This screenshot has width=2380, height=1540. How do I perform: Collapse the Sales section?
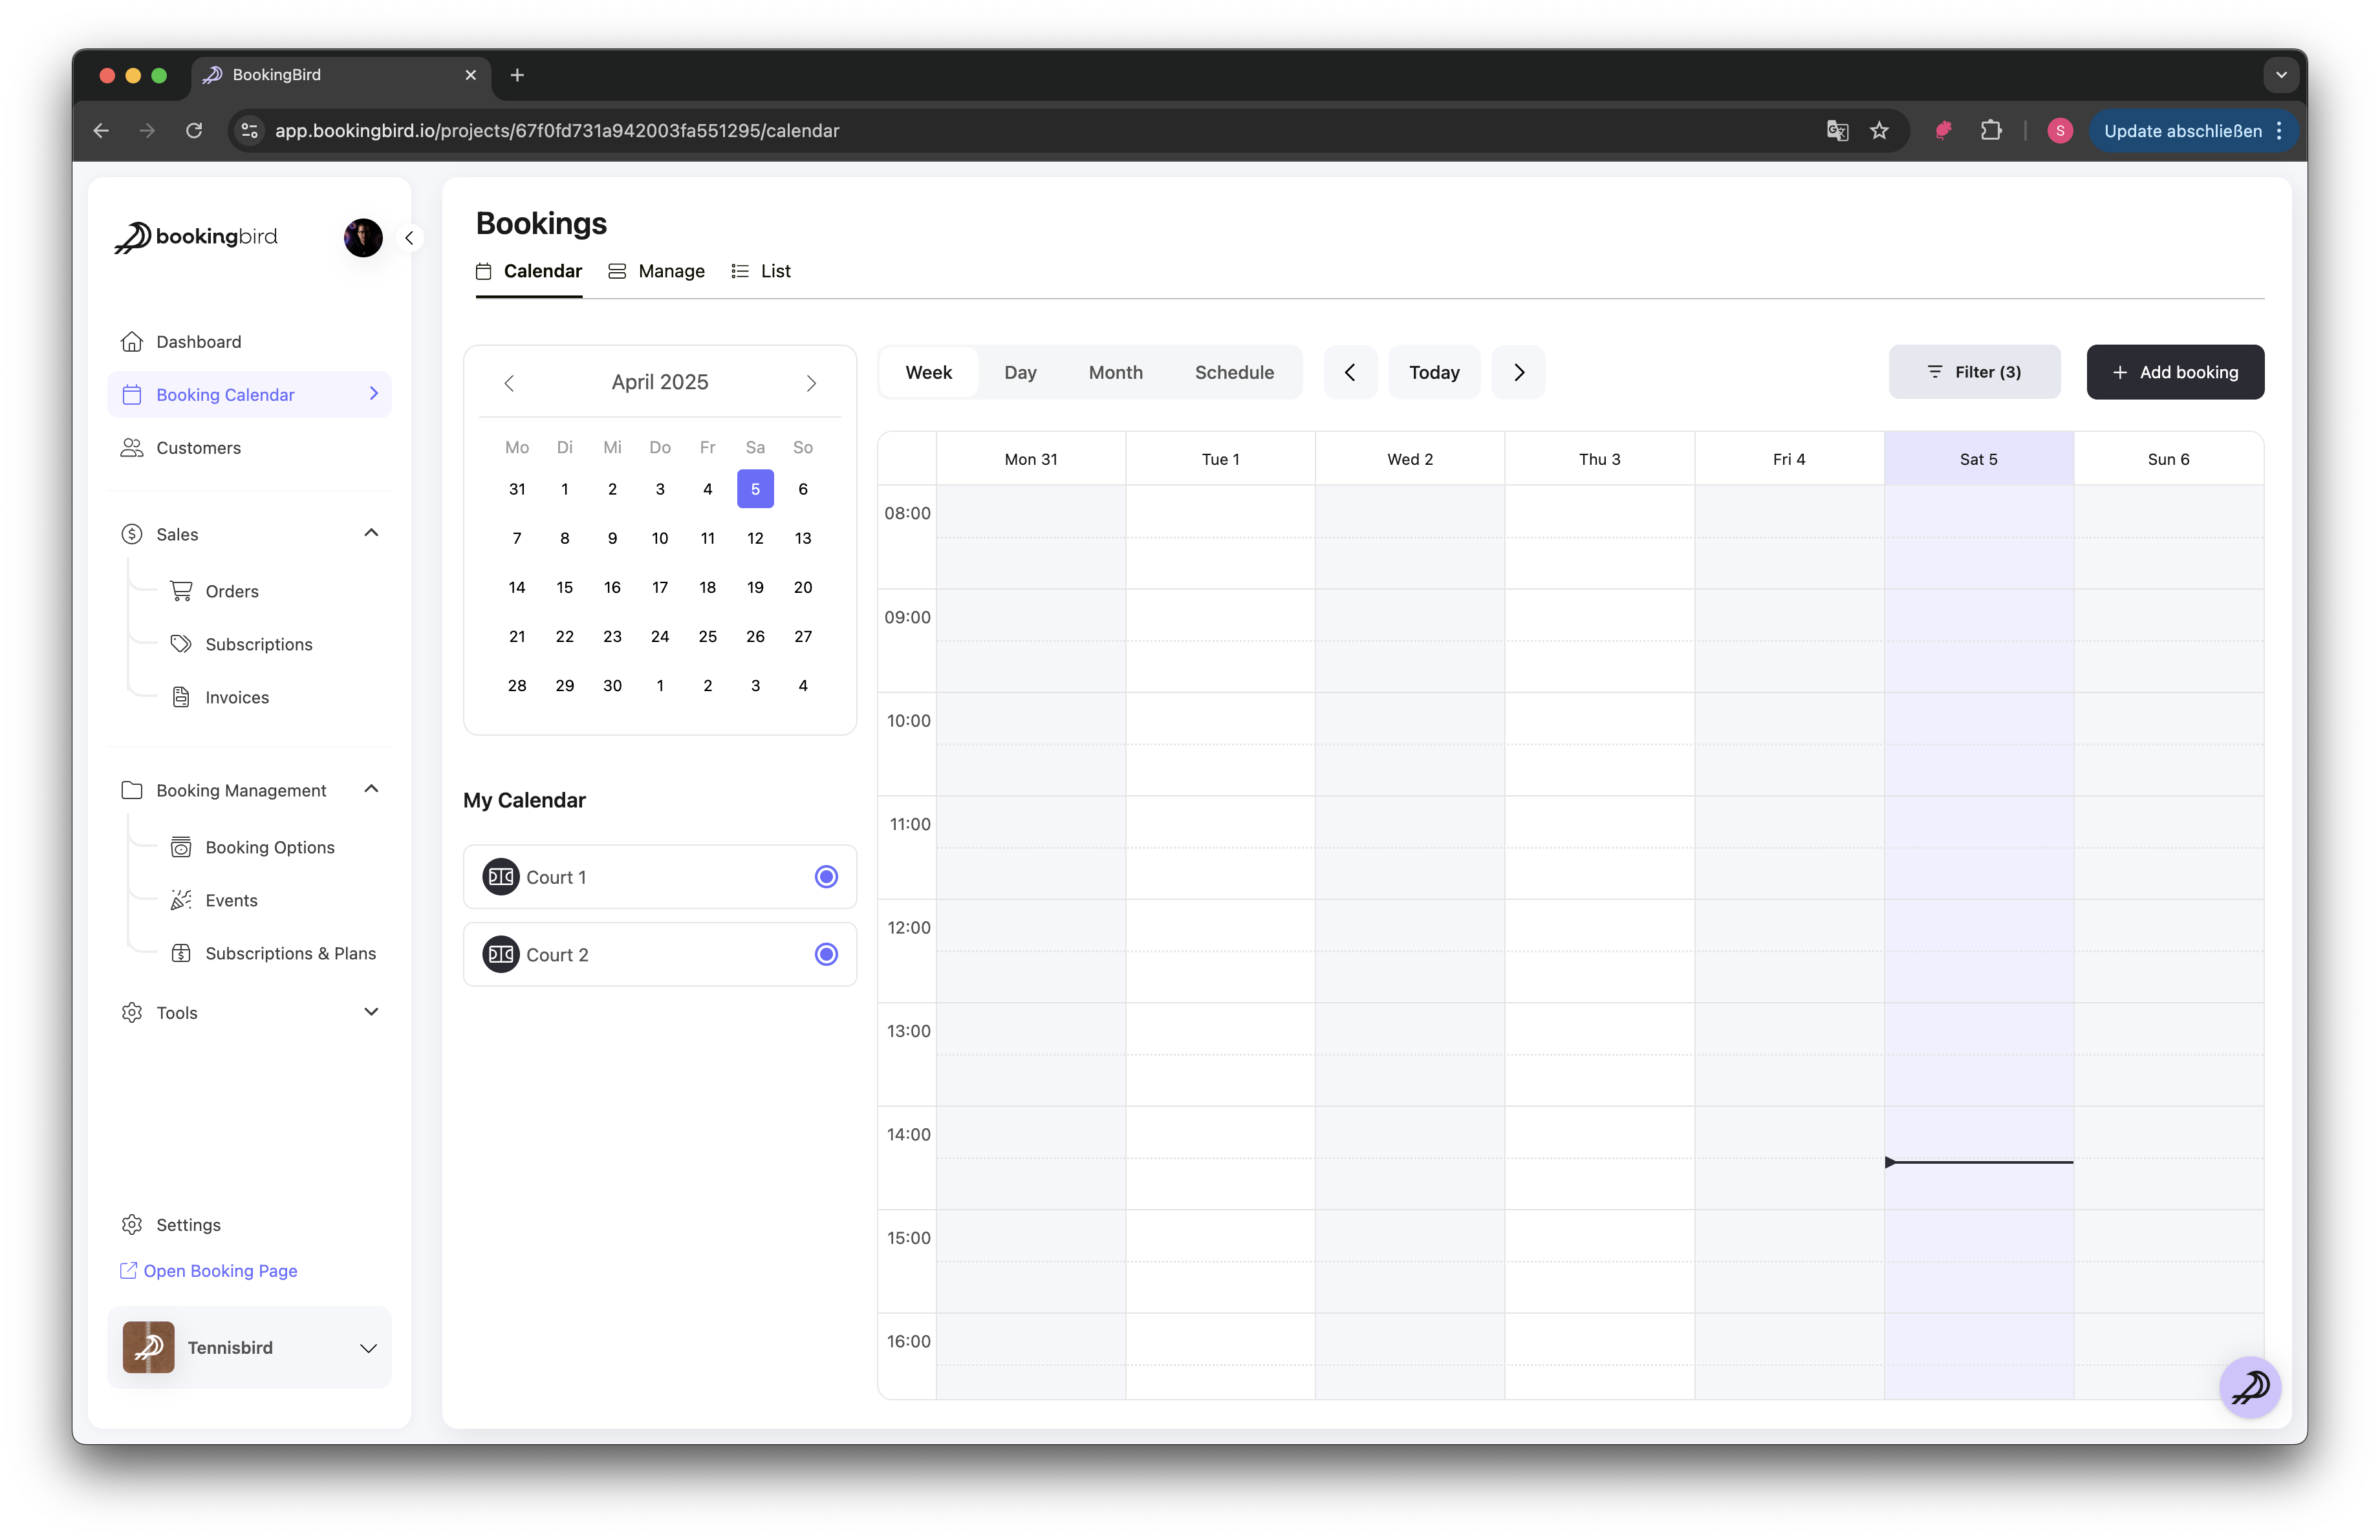coord(371,533)
